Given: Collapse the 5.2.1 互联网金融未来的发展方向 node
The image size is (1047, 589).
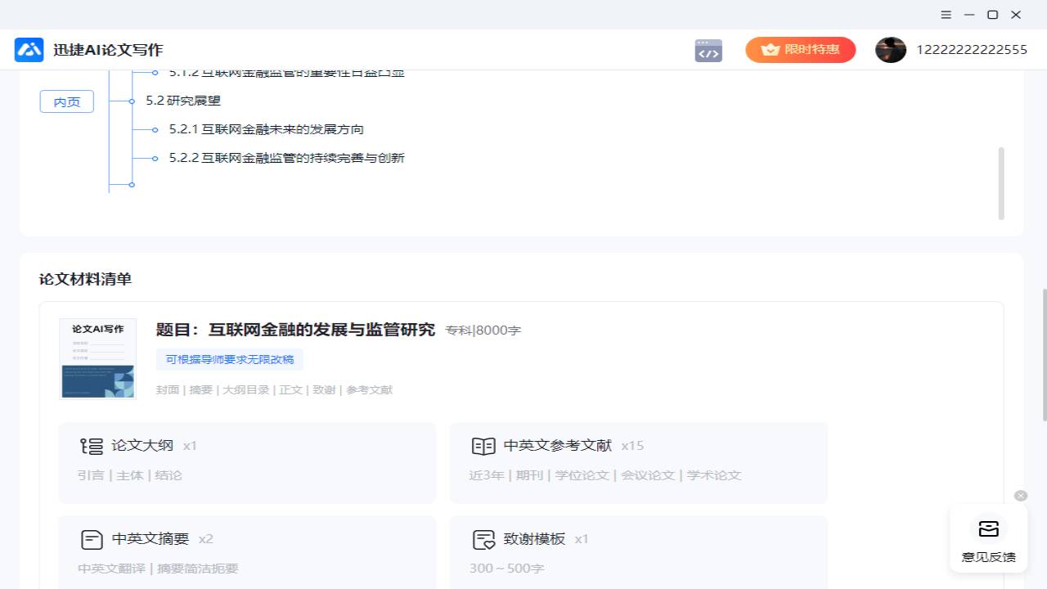Looking at the screenshot, I should click(155, 128).
